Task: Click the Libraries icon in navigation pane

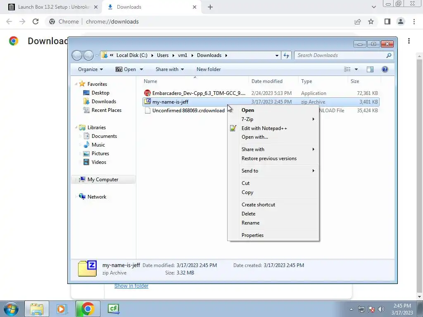Action: [x=82, y=128]
